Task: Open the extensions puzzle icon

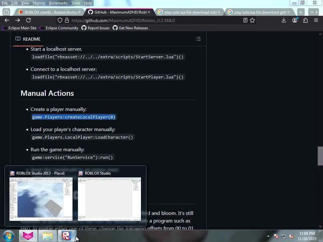Action: [305, 20]
